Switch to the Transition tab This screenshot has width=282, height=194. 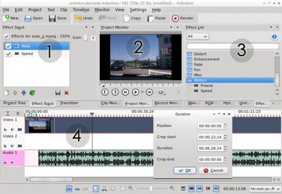tap(69, 103)
